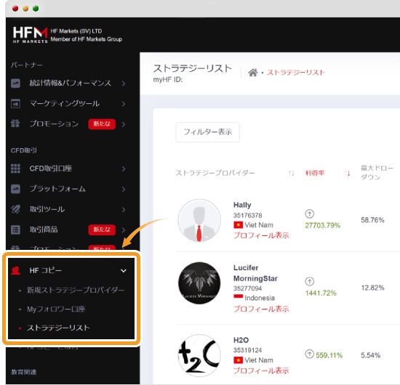Open Lucifer MorningStar's プロフィール表示 link

coord(261,309)
